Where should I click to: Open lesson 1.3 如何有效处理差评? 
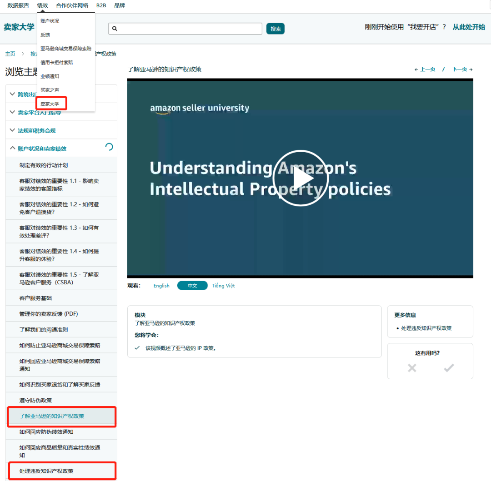[61, 232]
